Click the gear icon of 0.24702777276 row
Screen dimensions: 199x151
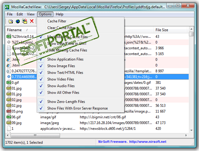(8, 71)
